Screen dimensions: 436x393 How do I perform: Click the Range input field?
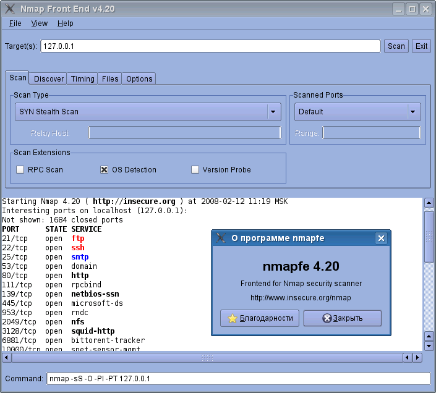pos(372,133)
